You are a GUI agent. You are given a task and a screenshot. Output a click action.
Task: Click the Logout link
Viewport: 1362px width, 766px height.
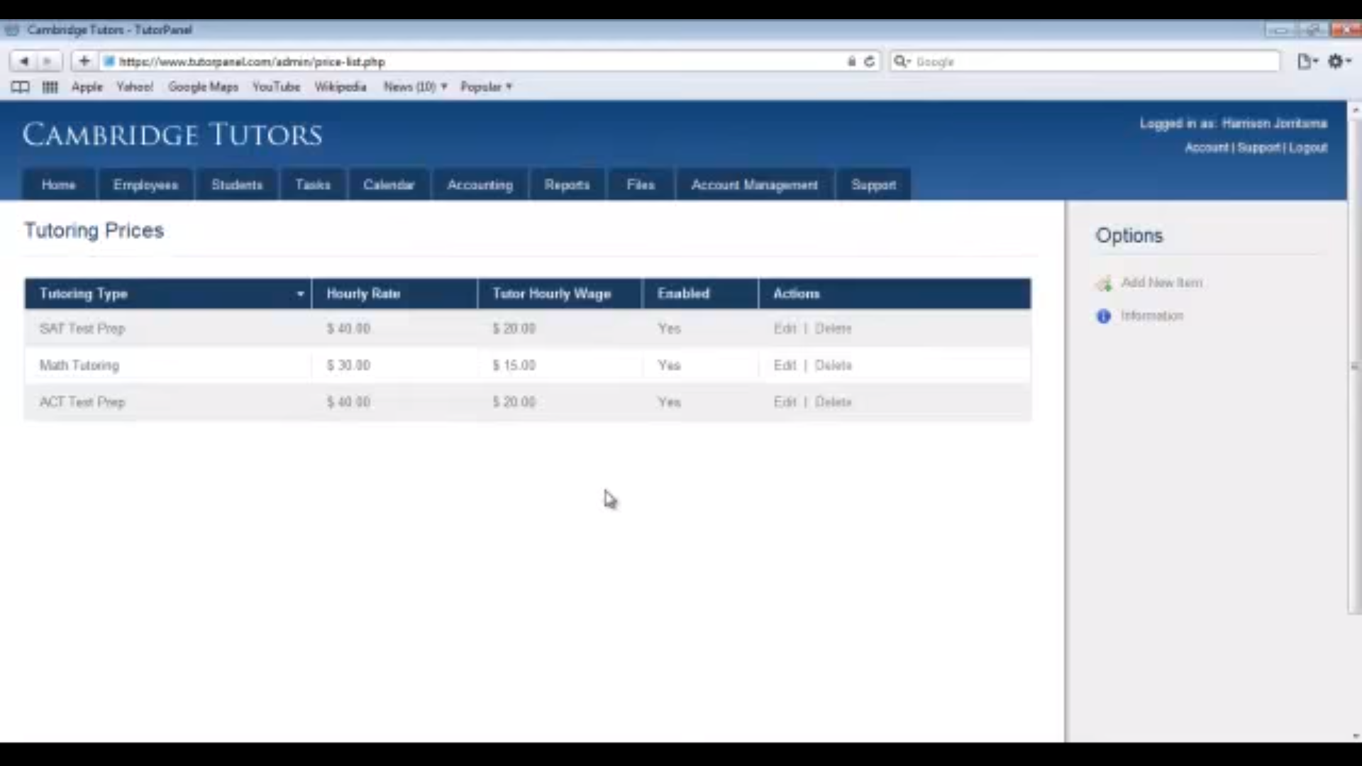coord(1308,148)
